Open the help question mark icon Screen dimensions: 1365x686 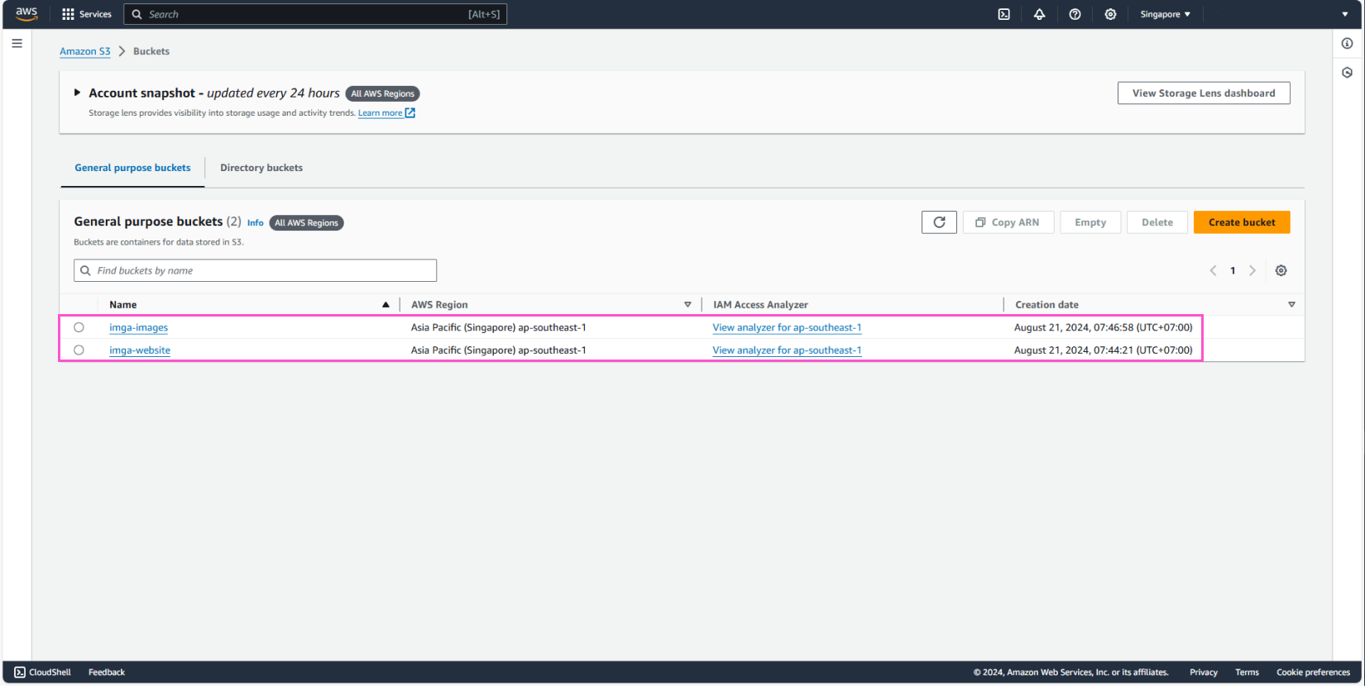[1075, 14]
